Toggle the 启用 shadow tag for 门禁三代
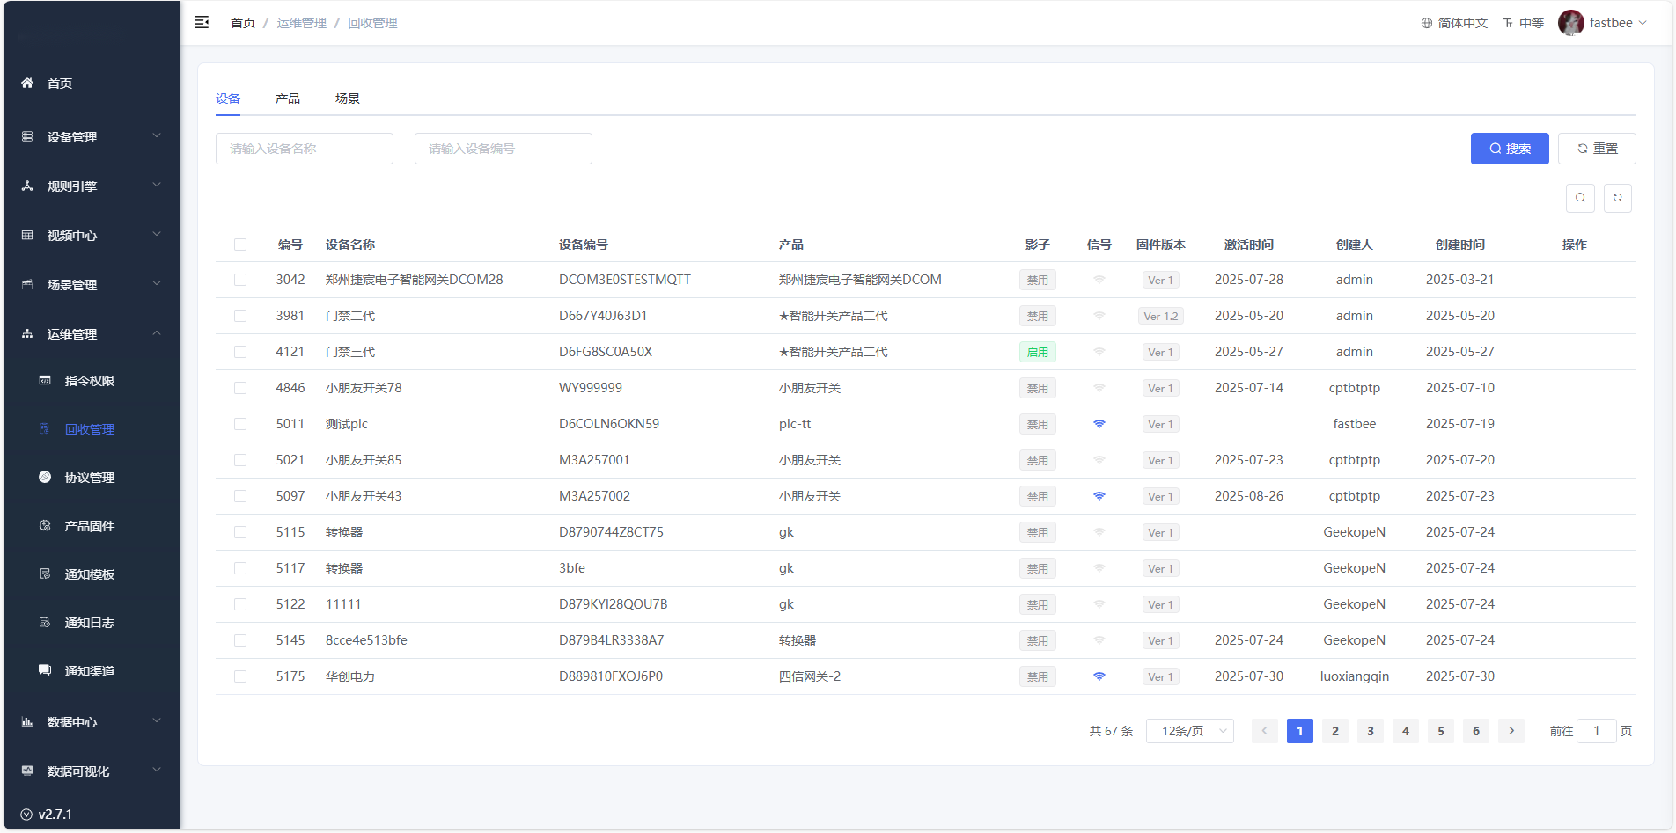1676x833 pixels. pyautogui.click(x=1037, y=352)
